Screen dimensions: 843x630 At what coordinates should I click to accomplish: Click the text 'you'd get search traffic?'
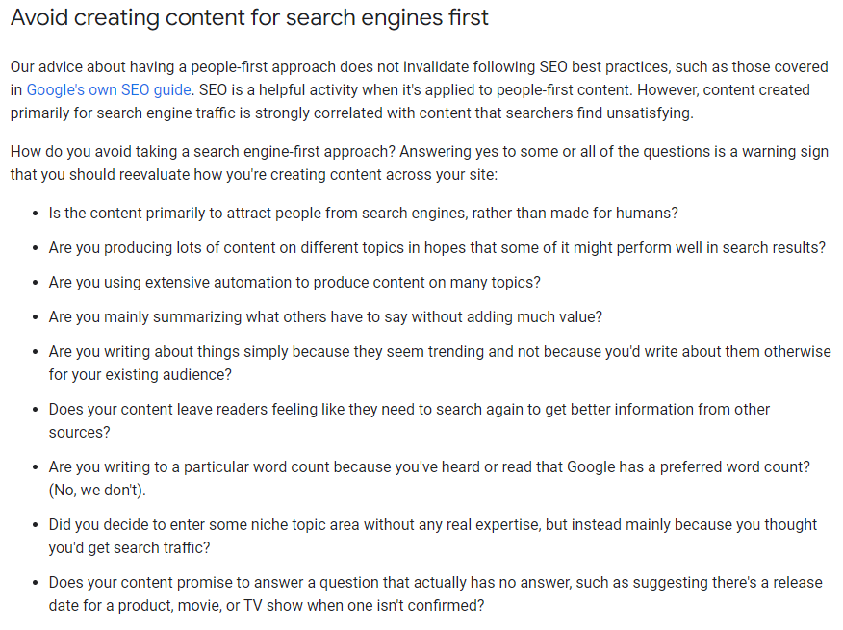pos(129,548)
